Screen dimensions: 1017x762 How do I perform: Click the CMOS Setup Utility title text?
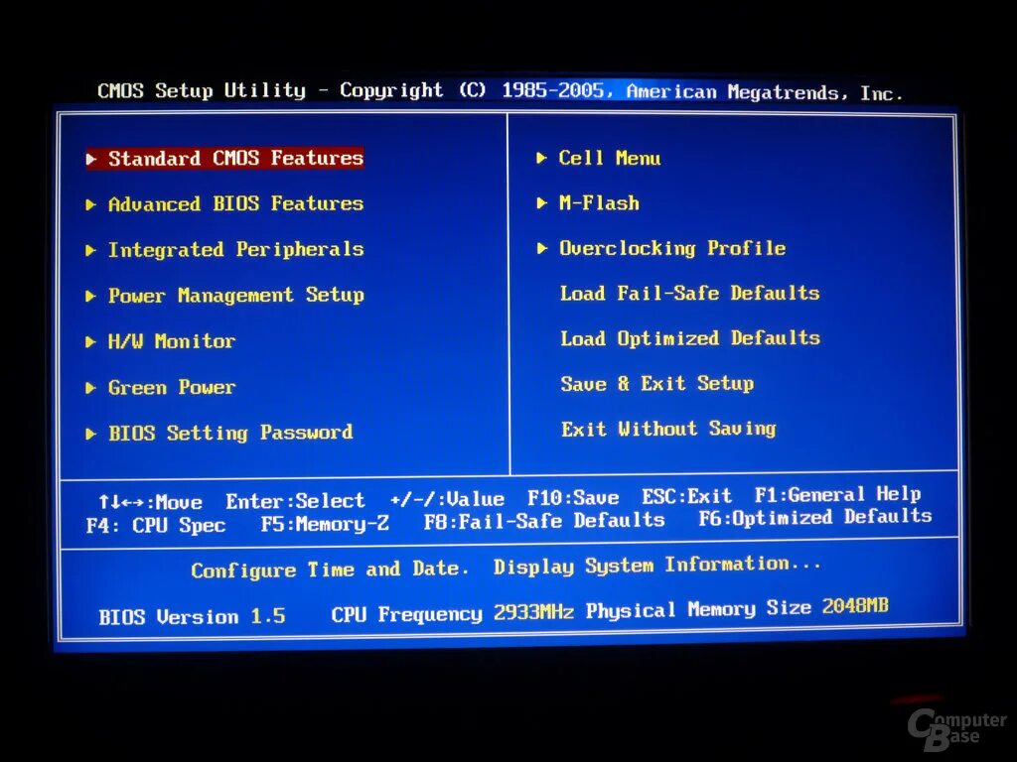(x=202, y=90)
